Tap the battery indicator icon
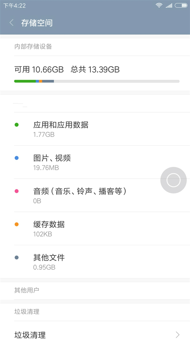This screenshot has width=190, height=339. point(180,5)
